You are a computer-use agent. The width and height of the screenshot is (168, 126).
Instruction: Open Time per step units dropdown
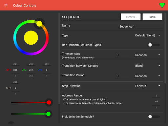[x=148, y=55]
